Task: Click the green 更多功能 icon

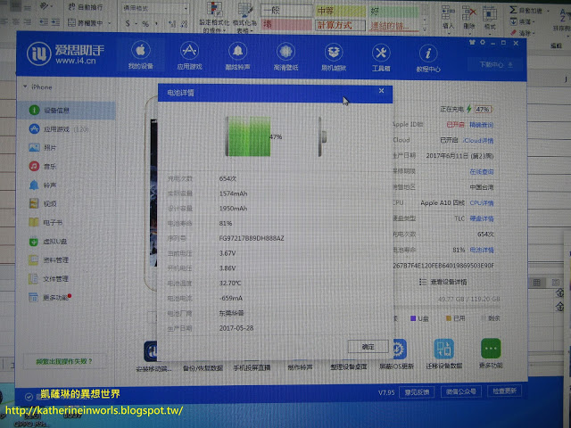Action: click(x=491, y=349)
